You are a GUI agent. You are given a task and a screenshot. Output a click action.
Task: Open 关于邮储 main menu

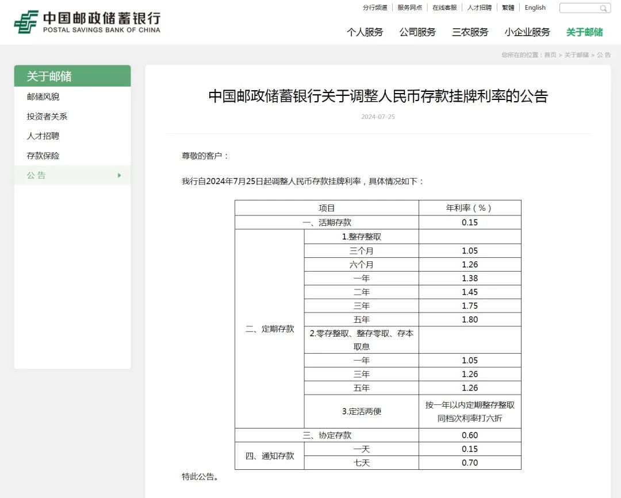[585, 32]
